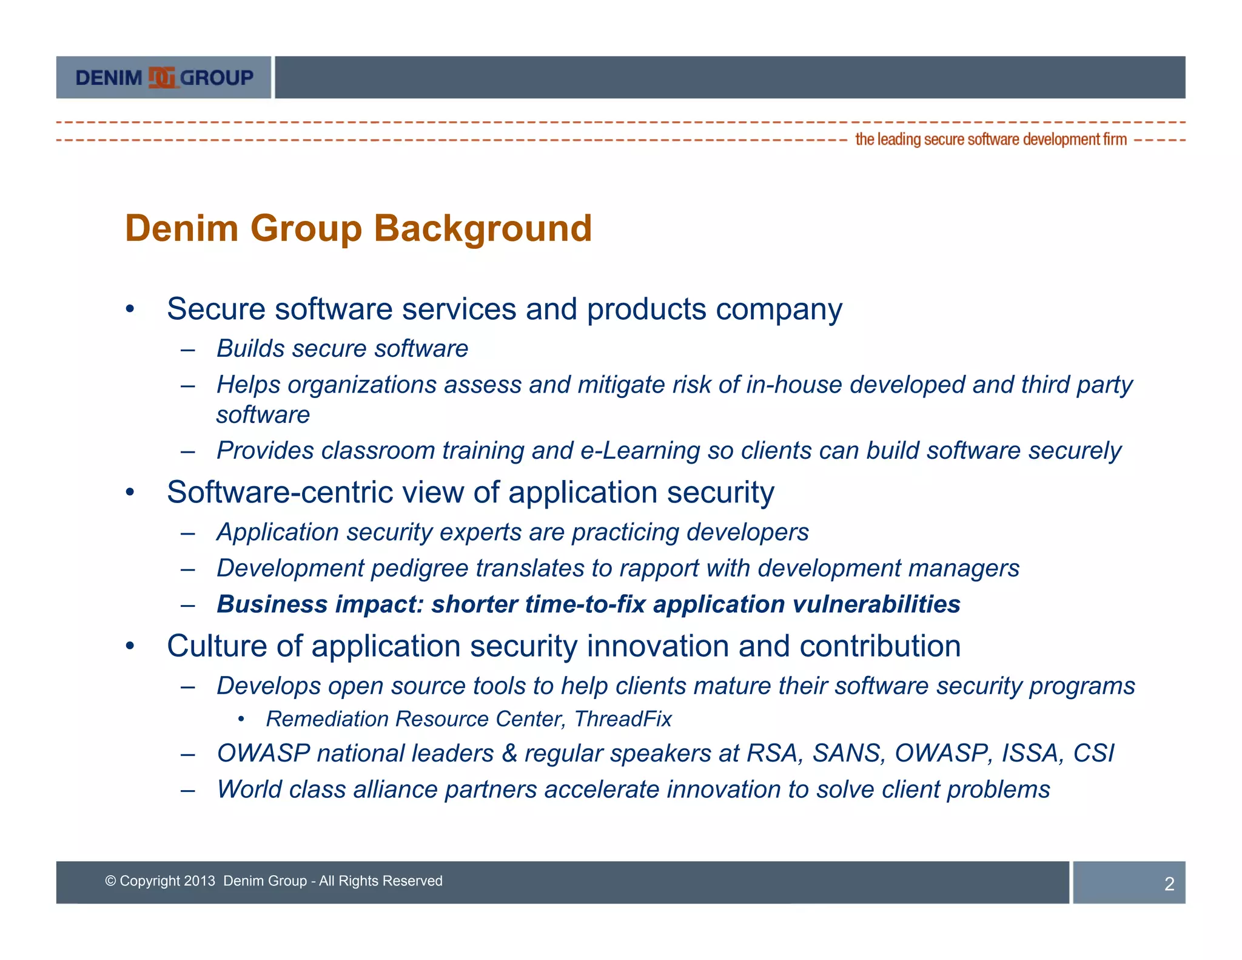Click 'Culture of application security innovation' bullet
This screenshot has height=960, width=1242.
[563, 646]
